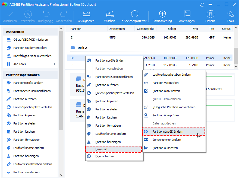Click the Typ column header

tap(212, 29)
